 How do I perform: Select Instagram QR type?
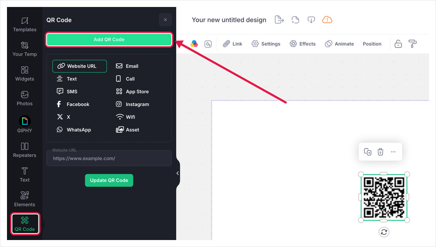pyautogui.click(x=133, y=104)
